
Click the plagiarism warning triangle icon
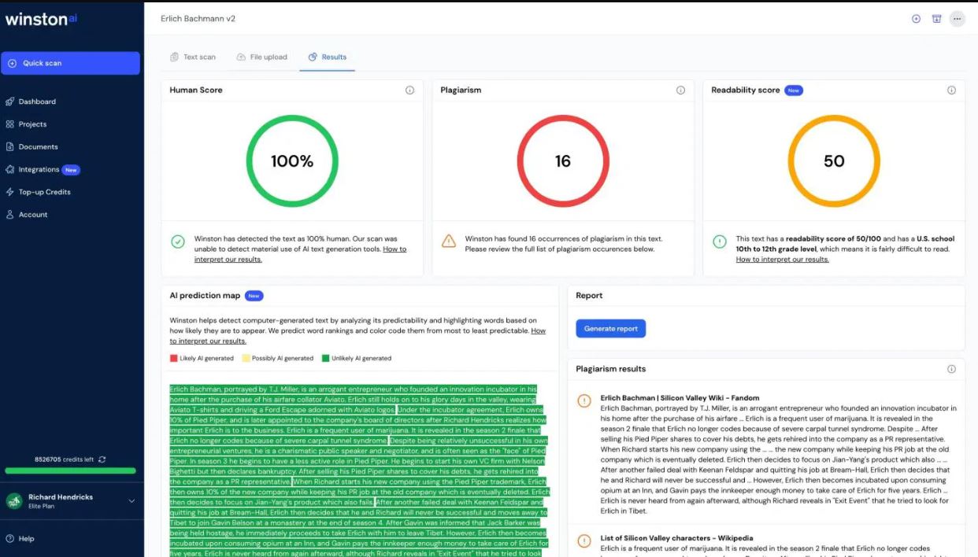click(x=449, y=242)
